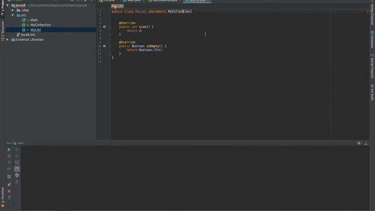Select java8.iml file in project tree

pos(28,35)
